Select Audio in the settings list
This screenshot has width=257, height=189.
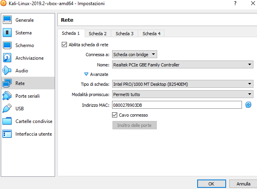28,70
